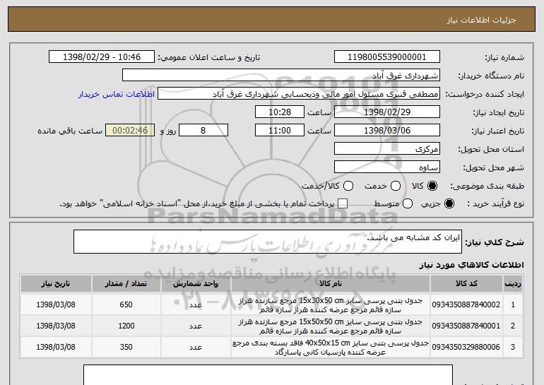Click the remaining days field showing 8
The width and height of the screenshot is (544, 385).
pos(203,131)
